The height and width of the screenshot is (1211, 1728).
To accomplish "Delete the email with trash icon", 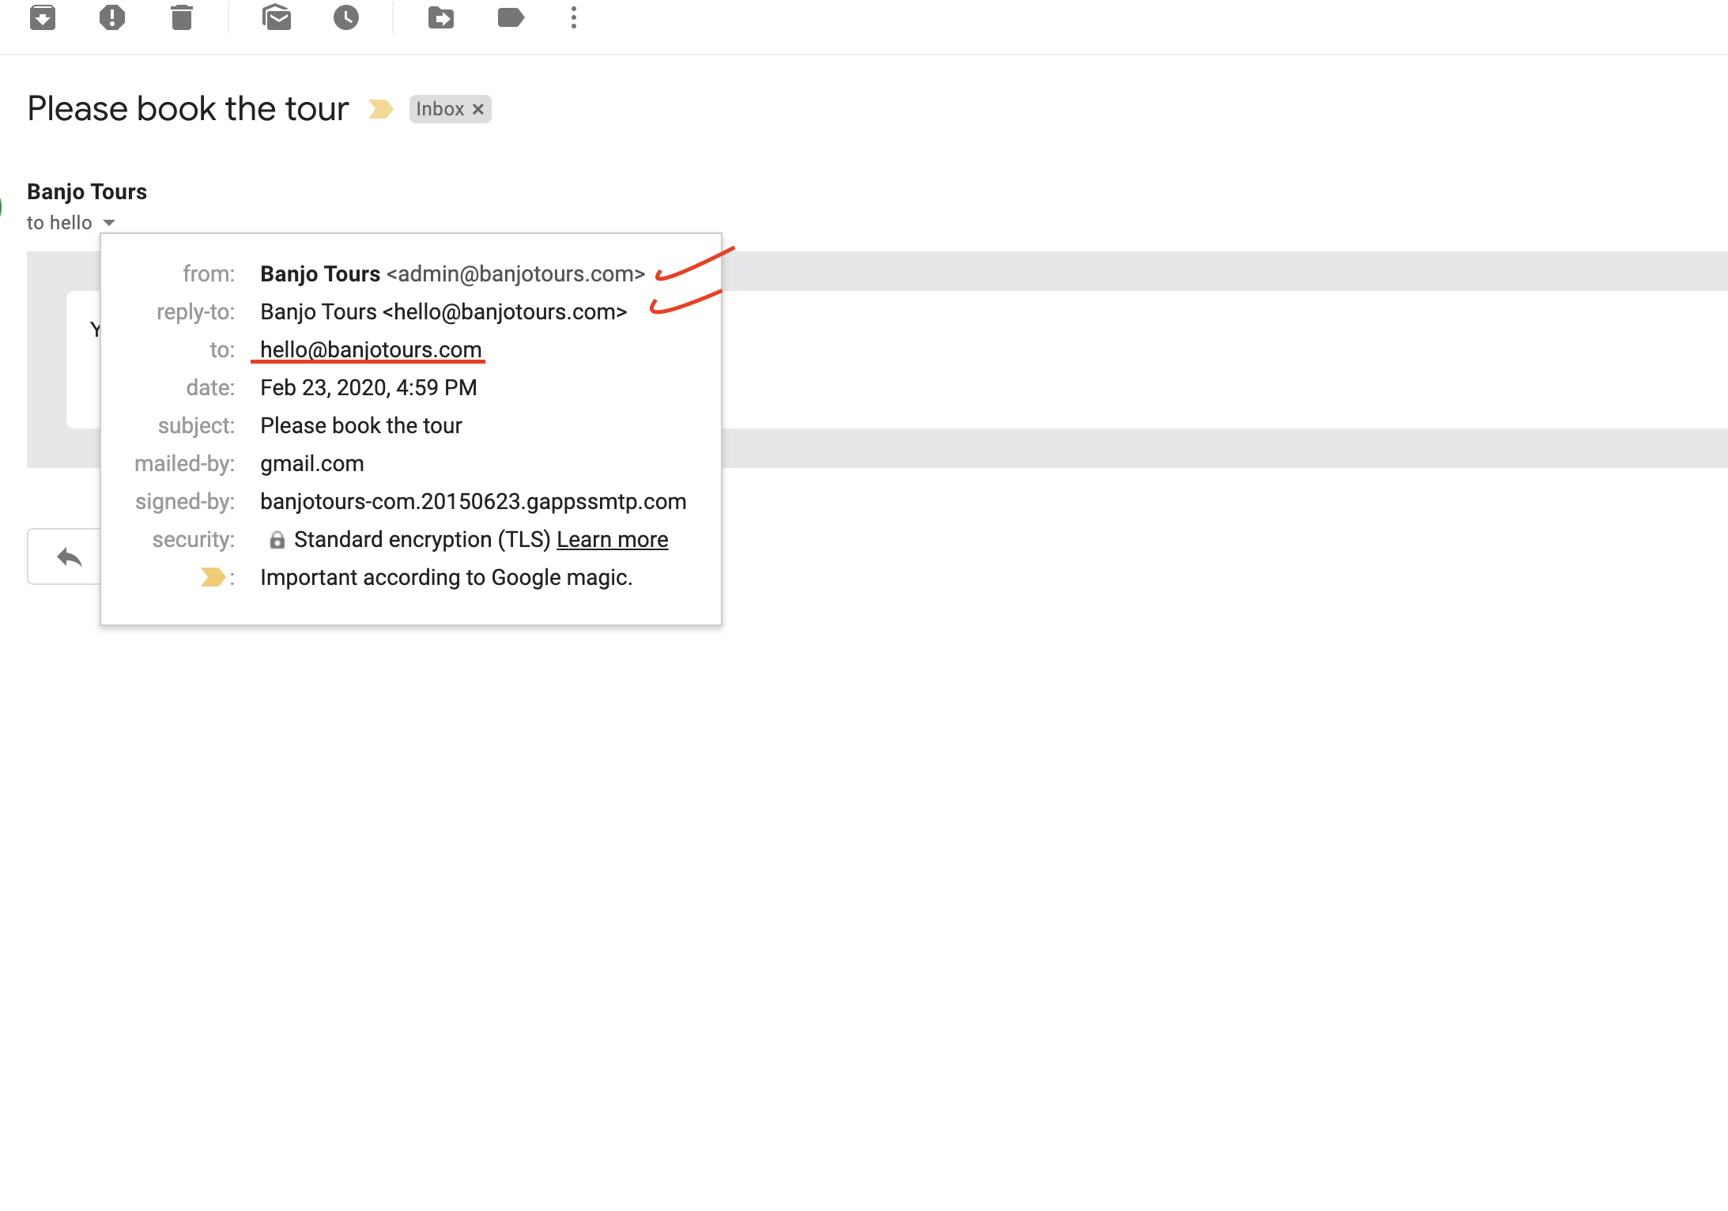I will coord(182,17).
